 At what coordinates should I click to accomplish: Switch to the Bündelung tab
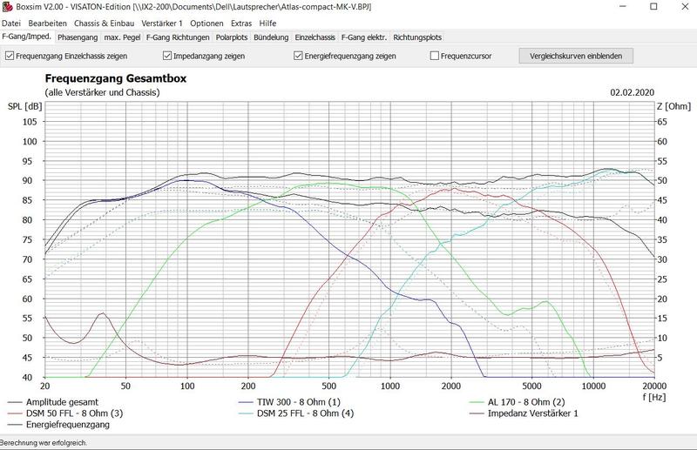[x=271, y=37]
